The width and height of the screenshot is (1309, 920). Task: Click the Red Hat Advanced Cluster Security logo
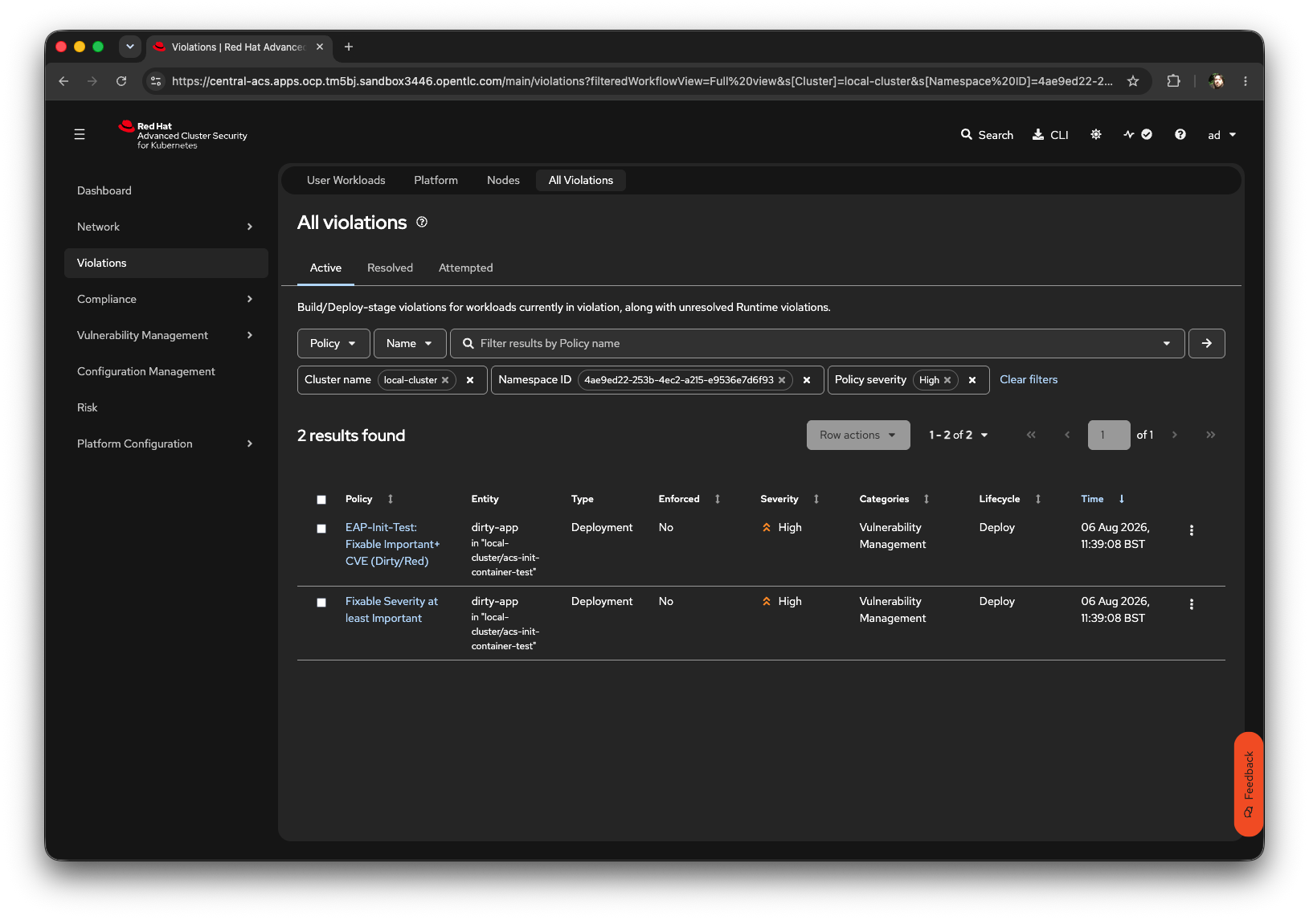click(183, 135)
